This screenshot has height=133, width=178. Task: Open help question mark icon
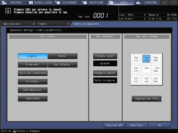174,2
